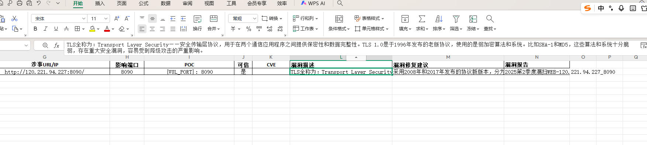
Task: Toggle middle vertical alignment
Action: pyautogui.click(x=152, y=18)
